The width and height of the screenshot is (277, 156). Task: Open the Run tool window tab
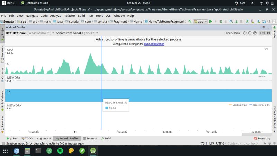(12, 138)
